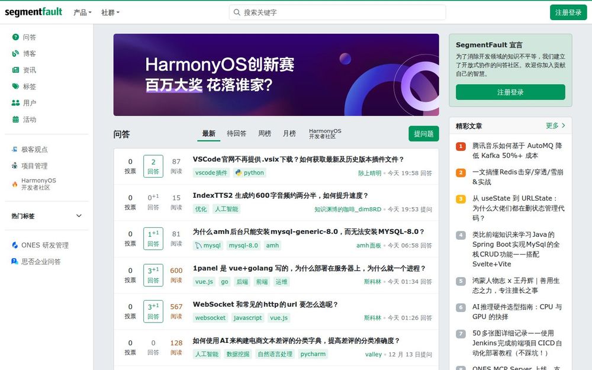
Task: Switch to the 周榜 tab
Action: click(x=264, y=133)
